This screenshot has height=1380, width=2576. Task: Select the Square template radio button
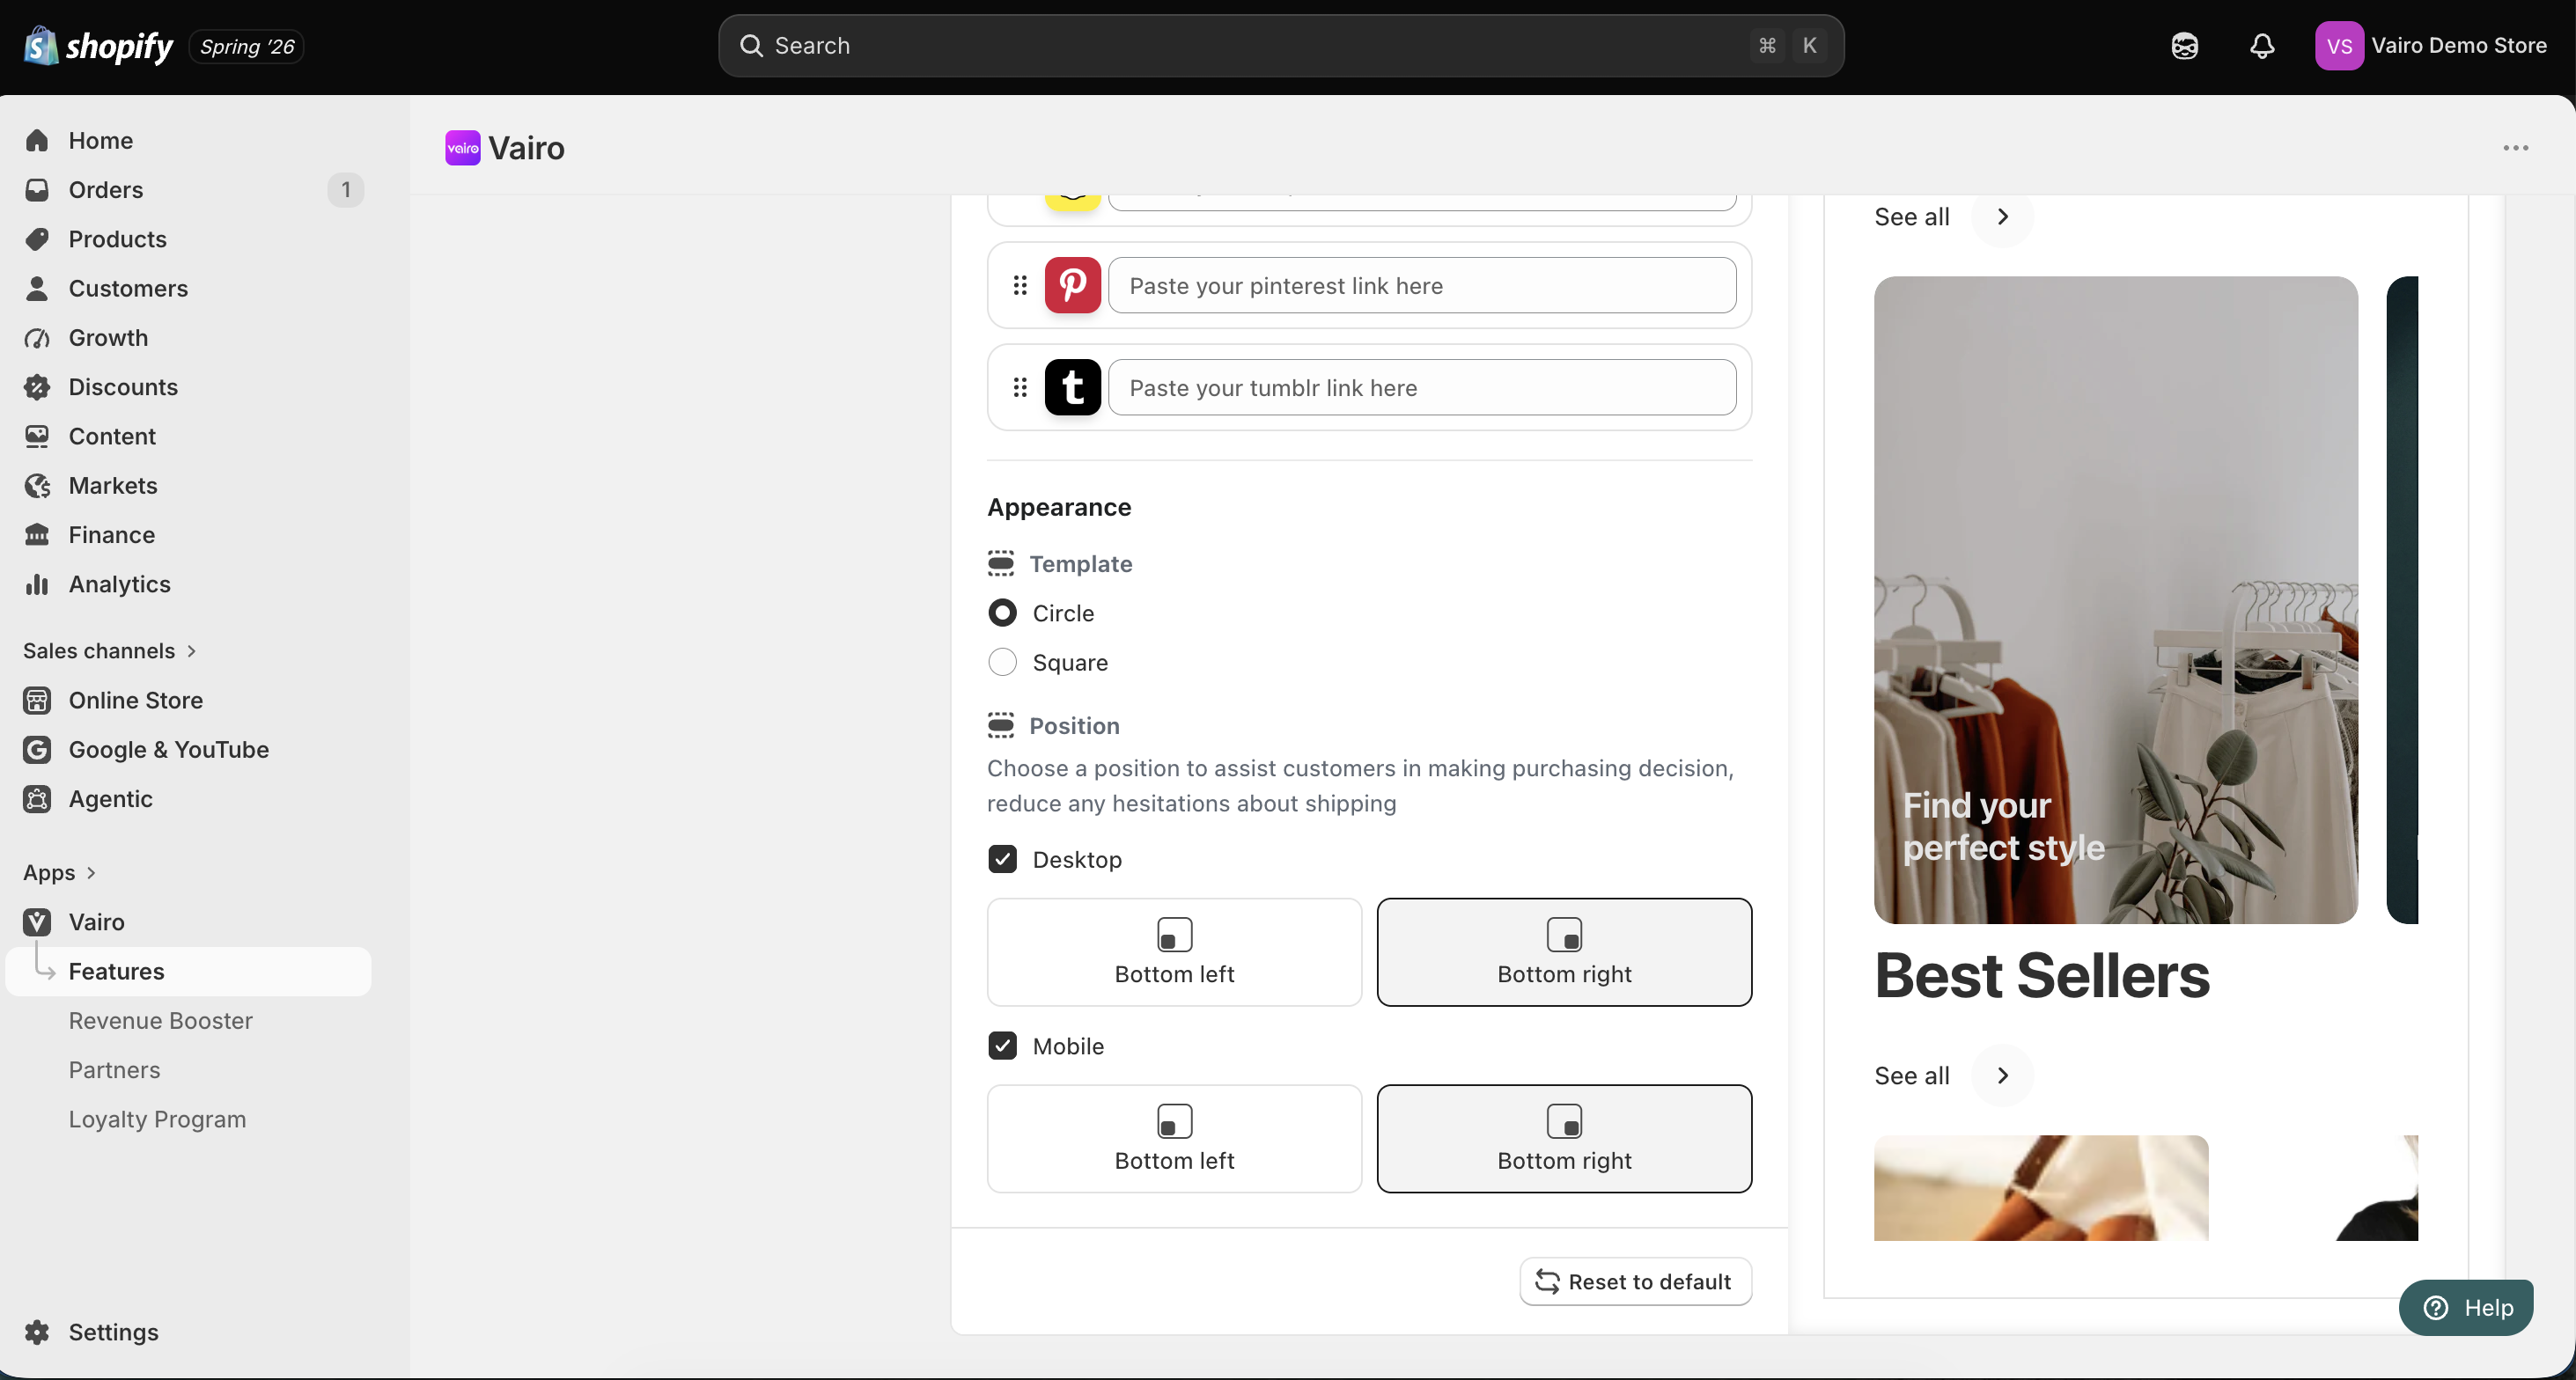click(x=1002, y=662)
